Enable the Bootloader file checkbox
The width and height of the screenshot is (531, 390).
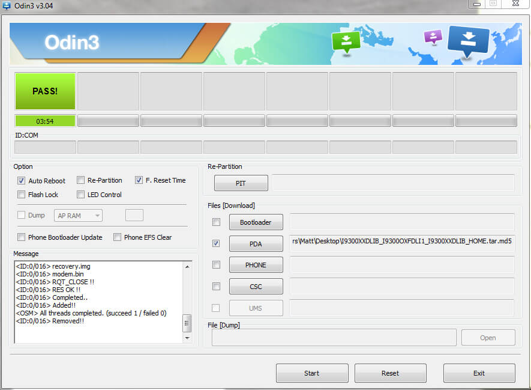216,222
